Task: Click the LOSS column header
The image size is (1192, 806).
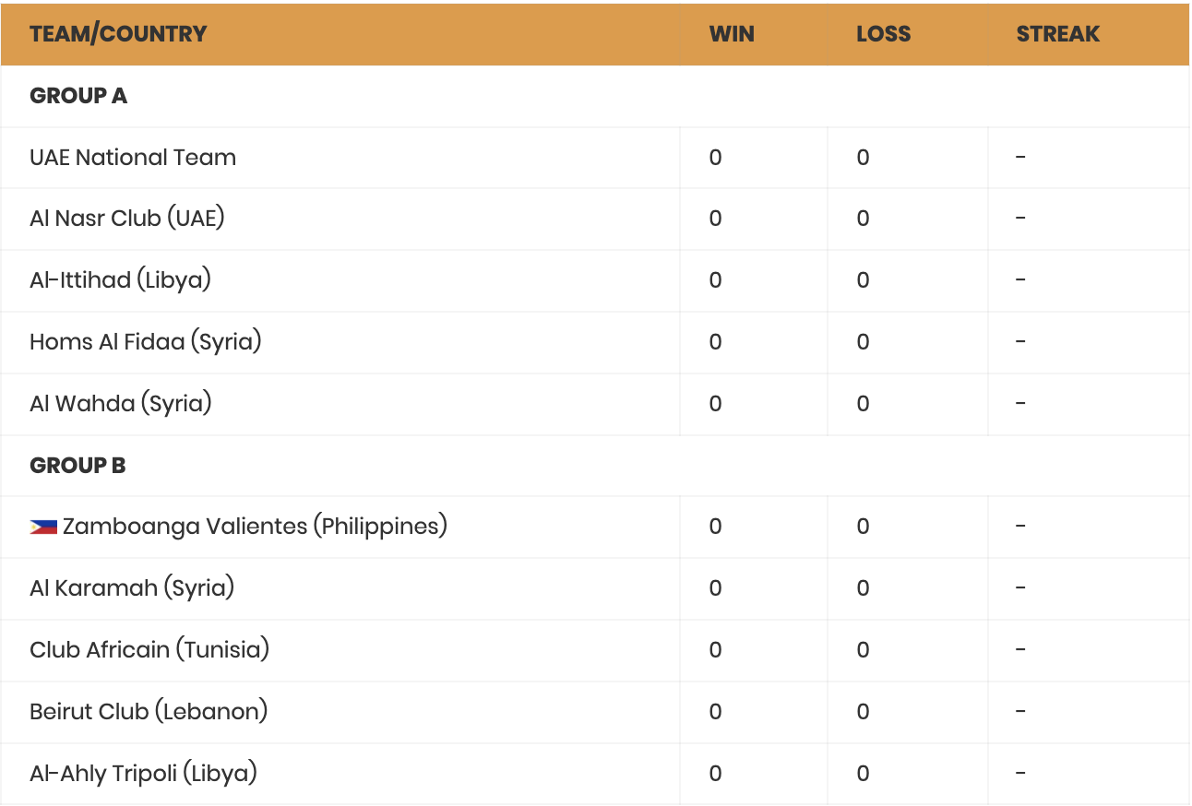Action: click(883, 34)
